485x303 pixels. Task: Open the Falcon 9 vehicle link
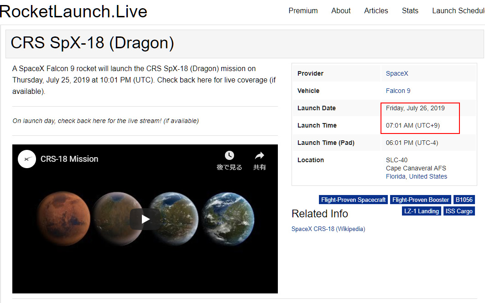398,91
